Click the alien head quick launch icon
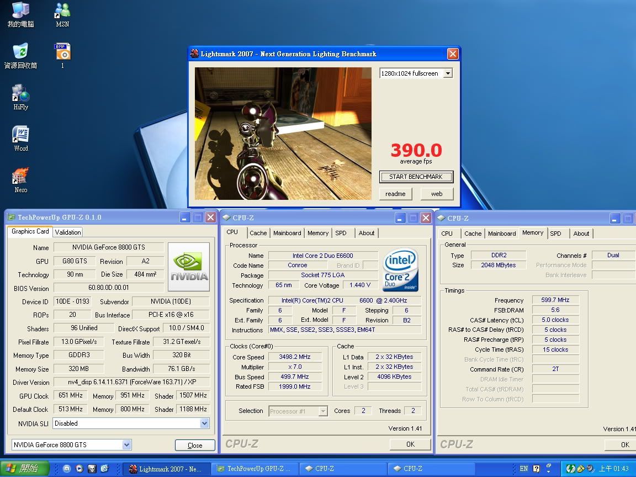Image resolution: width=636 pixels, height=477 pixels. [92, 469]
